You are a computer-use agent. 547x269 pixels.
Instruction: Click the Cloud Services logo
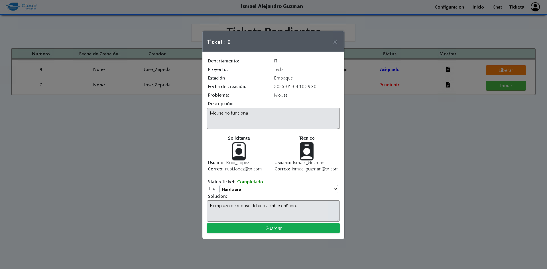click(x=21, y=7)
